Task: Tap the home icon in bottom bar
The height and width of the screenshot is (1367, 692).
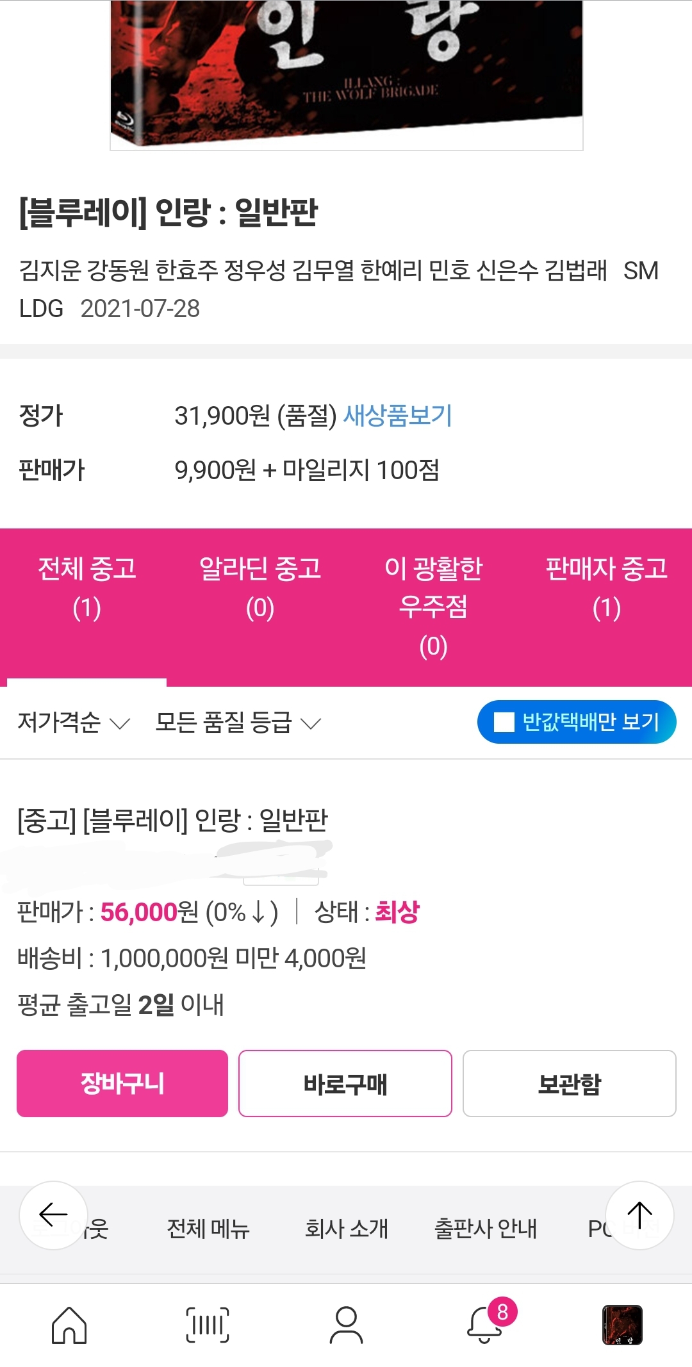Action: (x=69, y=1325)
